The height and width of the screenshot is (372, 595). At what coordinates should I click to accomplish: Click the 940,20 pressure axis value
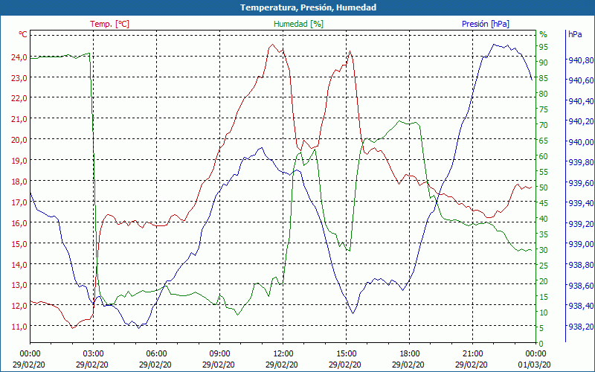coord(581,121)
